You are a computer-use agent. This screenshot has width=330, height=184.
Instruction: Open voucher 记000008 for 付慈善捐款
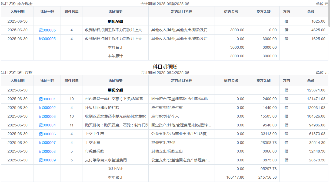coord(47,151)
